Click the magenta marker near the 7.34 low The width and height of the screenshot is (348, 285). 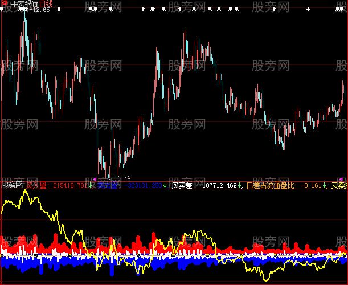coord(95,180)
